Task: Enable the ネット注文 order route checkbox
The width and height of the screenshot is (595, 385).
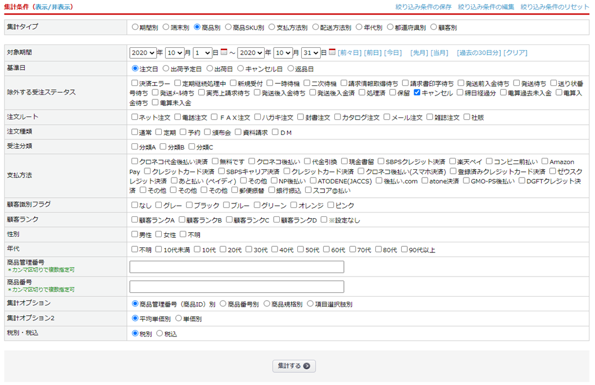Action: point(134,117)
